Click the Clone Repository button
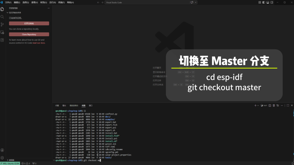Image resolution: width=294 pixels, height=165 pixels. (29, 34)
